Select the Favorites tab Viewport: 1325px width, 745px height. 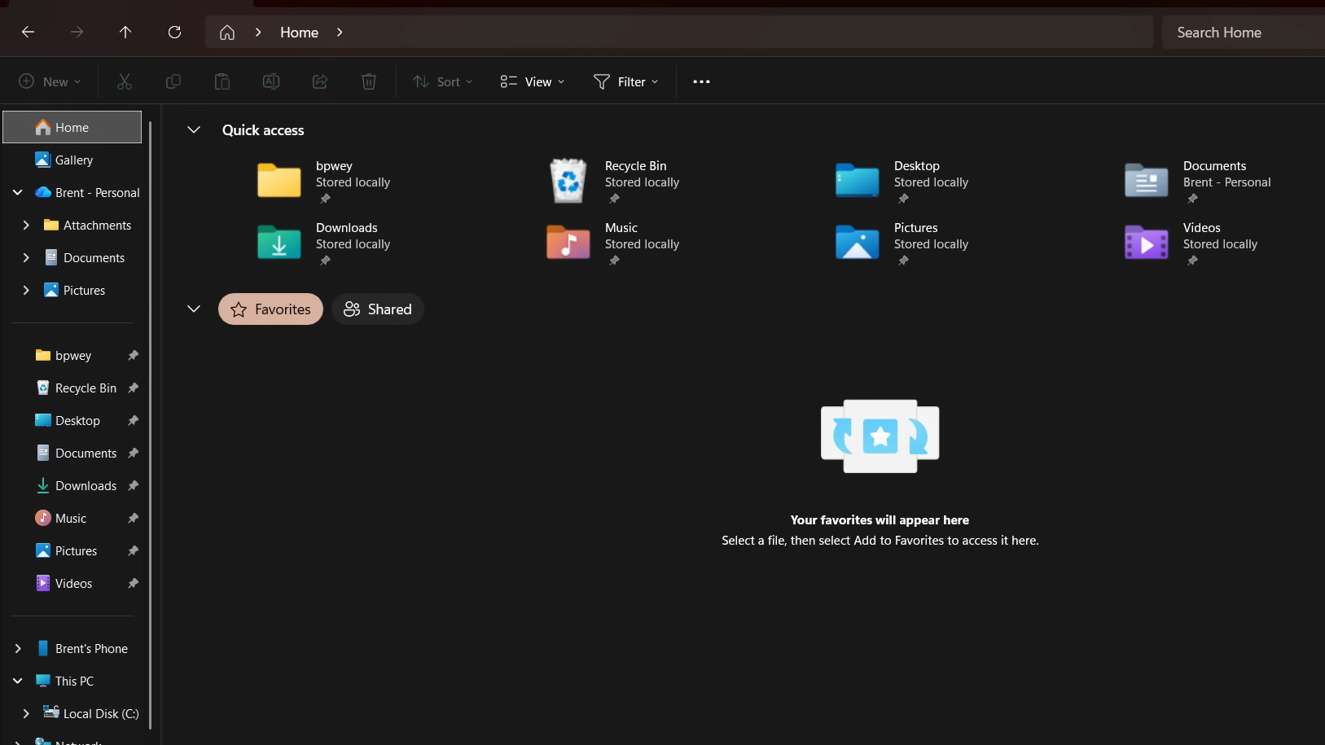pos(270,309)
